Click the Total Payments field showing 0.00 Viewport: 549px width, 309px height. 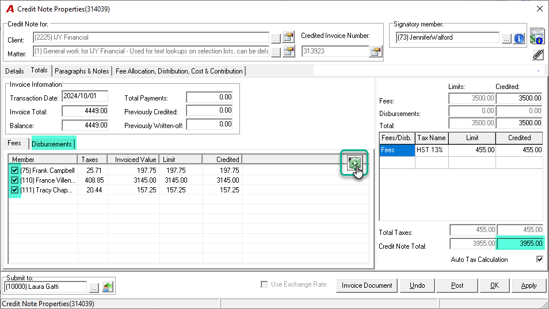pyautogui.click(x=209, y=97)
